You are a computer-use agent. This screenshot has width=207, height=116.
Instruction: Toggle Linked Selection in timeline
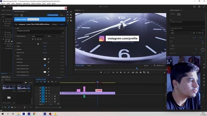point(45,82)
